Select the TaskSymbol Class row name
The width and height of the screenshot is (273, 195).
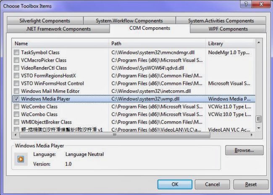tap(40, 53)
